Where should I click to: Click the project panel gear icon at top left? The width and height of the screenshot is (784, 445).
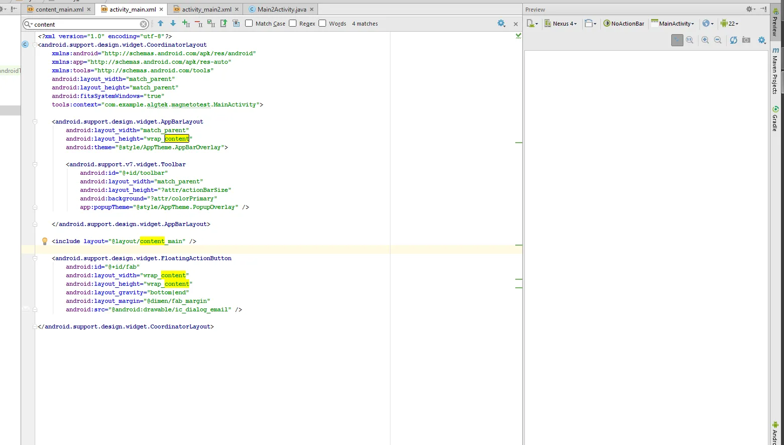(4, 9)
